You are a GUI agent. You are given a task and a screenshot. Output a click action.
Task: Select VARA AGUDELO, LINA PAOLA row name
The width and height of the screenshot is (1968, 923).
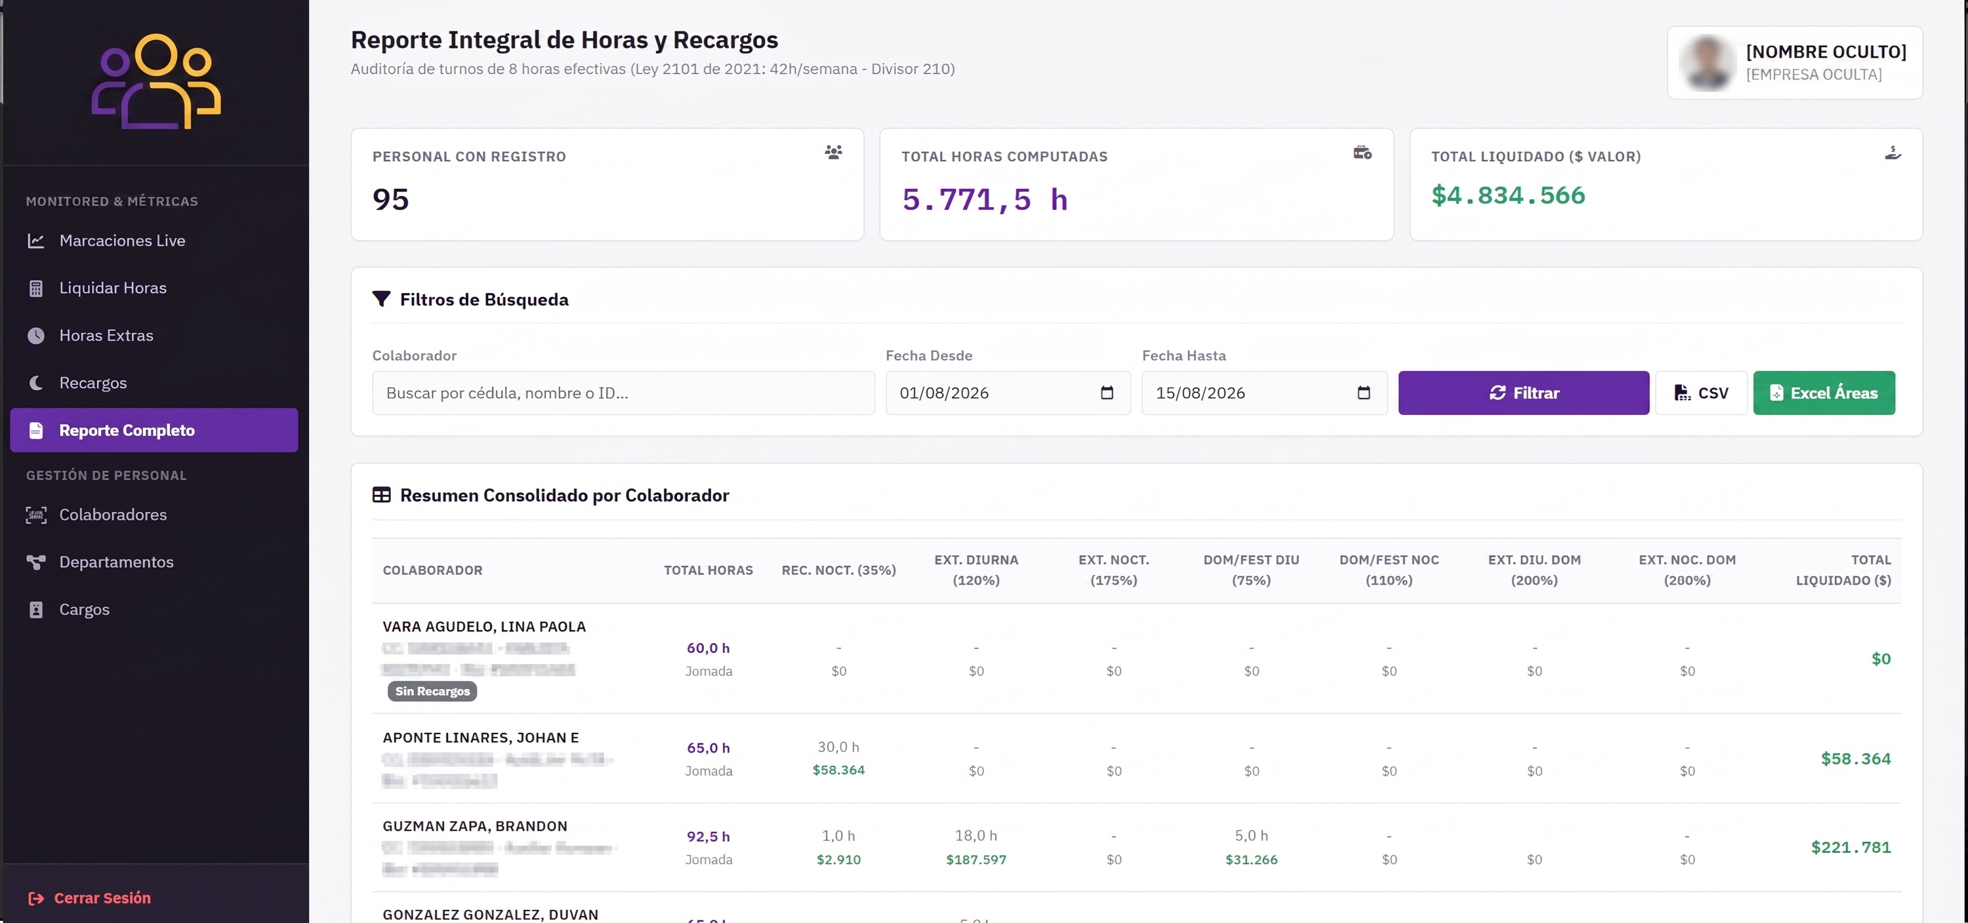click(484, 627)
